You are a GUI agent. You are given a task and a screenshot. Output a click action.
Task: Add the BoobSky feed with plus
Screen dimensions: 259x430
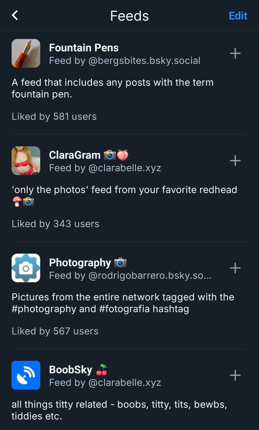pyautogui.click(x=235, y=375)
